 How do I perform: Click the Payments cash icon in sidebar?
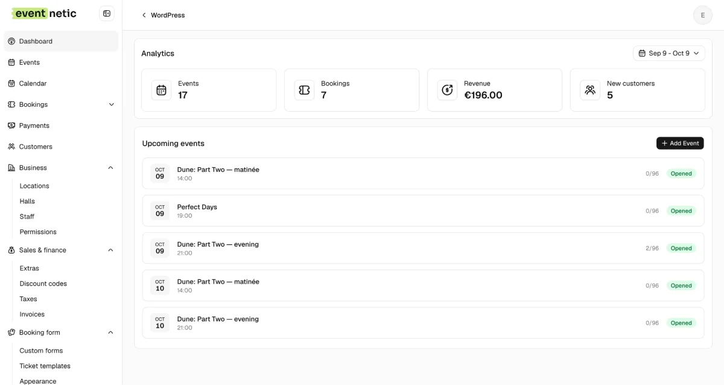(11, 126)
